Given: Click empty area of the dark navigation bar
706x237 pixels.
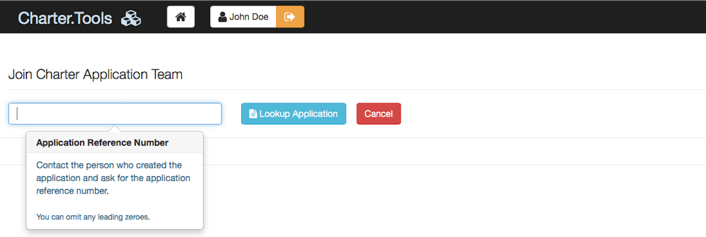Looking at the screenshot, I should pos(500,17).
